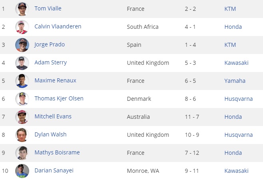The height and width of the screenshot is (180, 263).
Task: Click Thomas Kjer Olsen's avatar photo
Action: point(22,99)
